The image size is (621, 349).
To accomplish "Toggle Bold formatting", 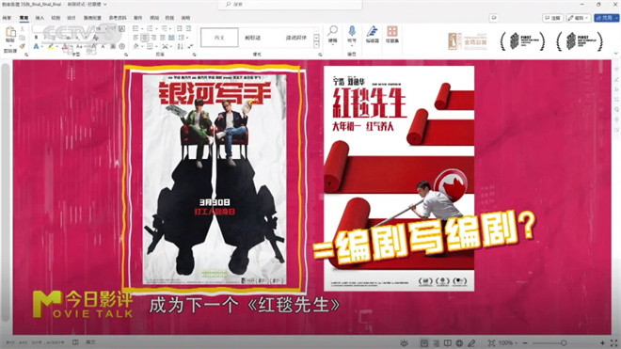I will (36, 38).
